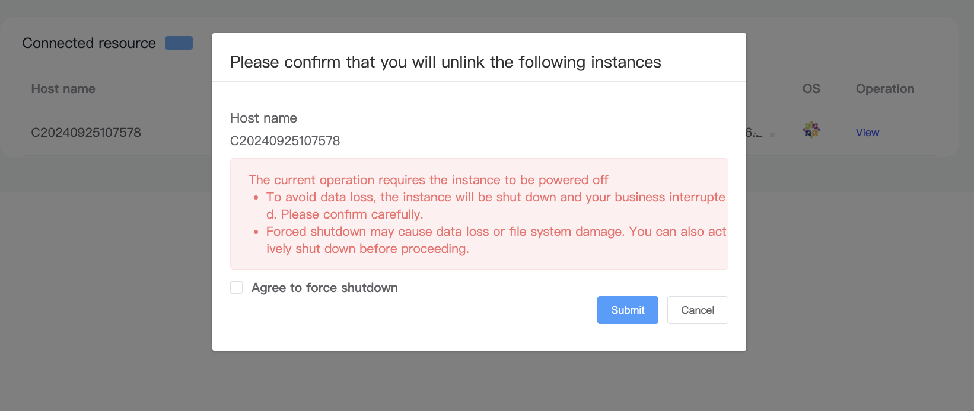Open the View link in Operation column

point(867,133)
